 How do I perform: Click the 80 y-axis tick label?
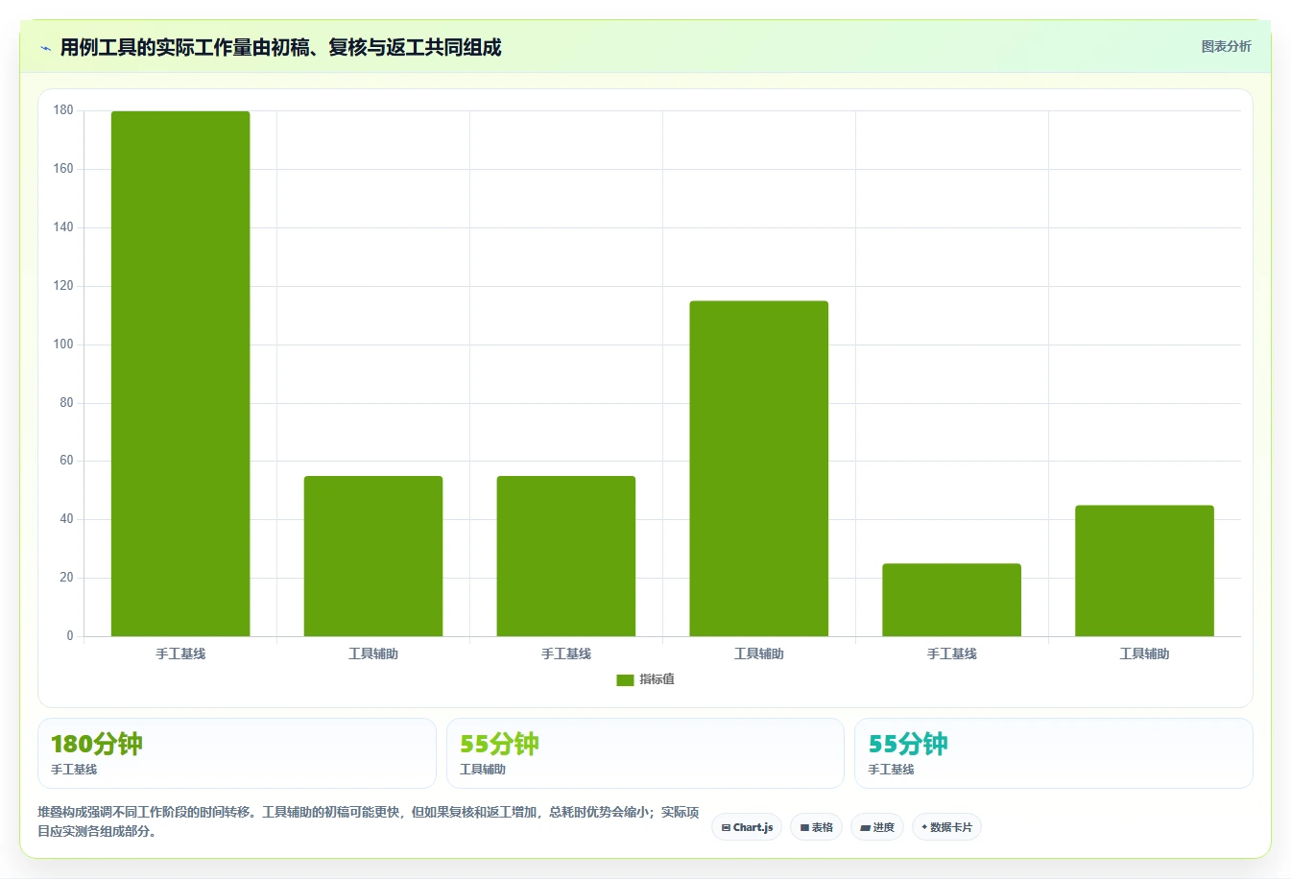66,403
